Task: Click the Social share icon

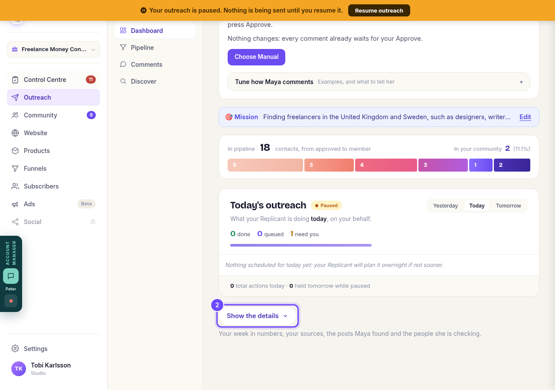Action: [15, 222]
